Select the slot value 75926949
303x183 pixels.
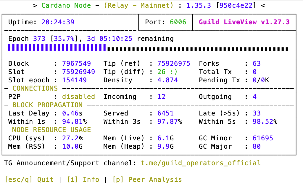78,72
